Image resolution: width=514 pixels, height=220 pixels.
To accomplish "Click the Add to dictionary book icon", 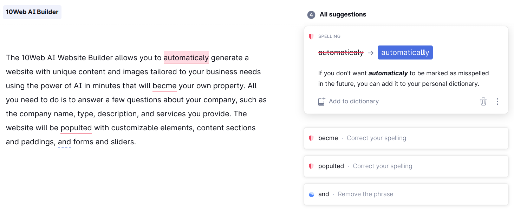I will coord(321,102).
